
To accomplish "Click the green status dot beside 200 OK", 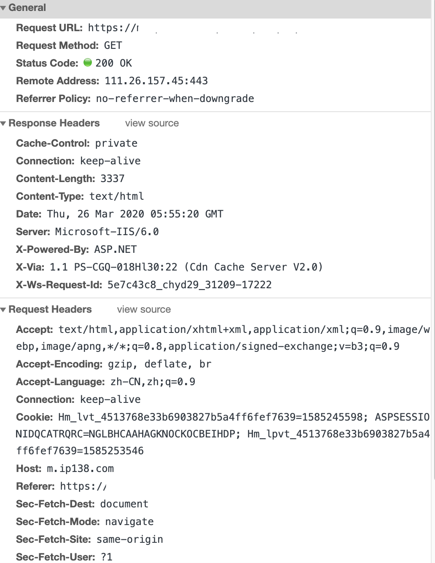I will point(87,63).
